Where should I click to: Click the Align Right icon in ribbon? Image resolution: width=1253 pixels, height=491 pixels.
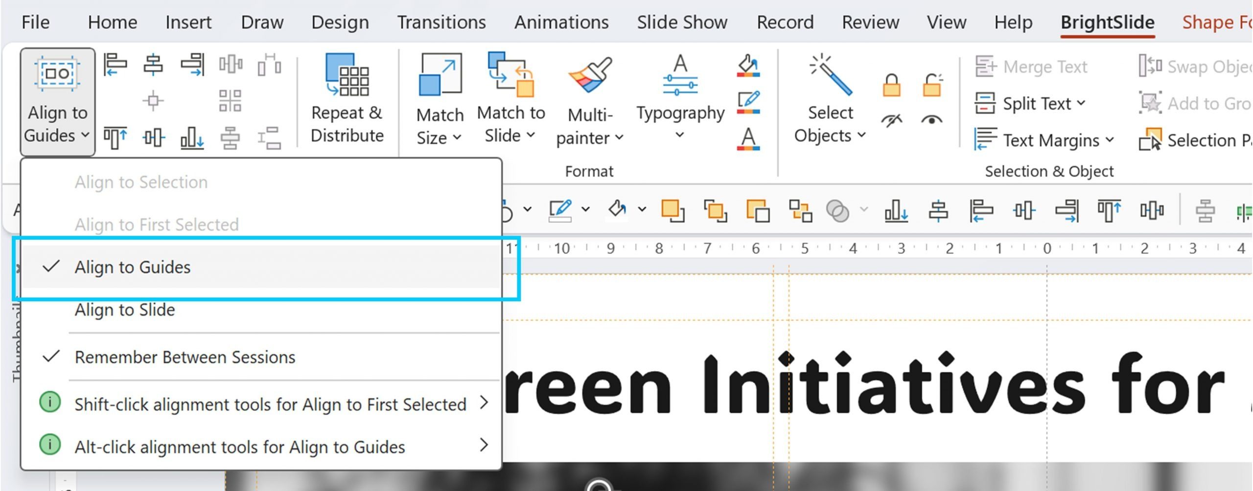pos(192,65)
